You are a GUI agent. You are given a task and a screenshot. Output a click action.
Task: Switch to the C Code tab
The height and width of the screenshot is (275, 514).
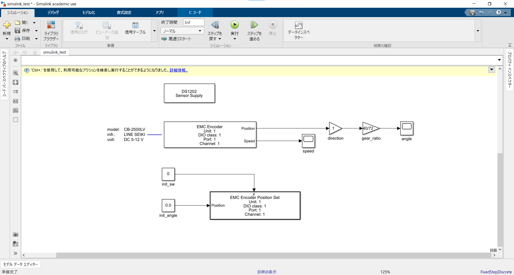195,13
